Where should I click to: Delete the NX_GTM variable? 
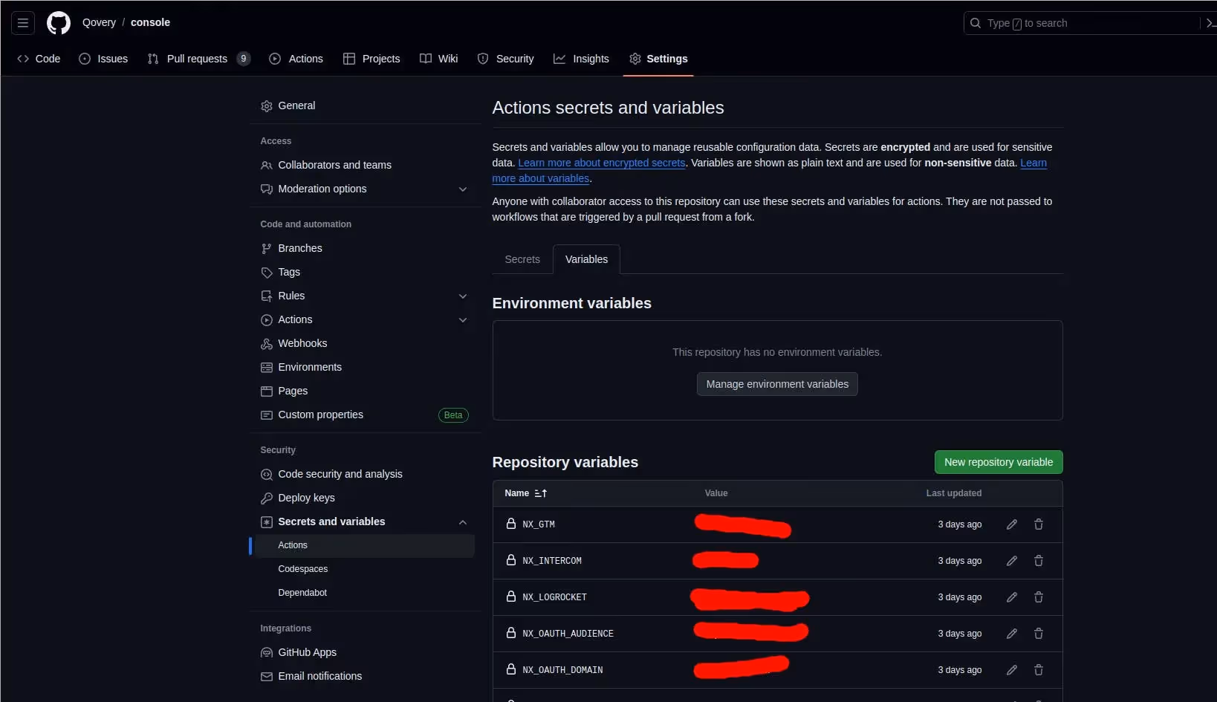(1039, 524)
